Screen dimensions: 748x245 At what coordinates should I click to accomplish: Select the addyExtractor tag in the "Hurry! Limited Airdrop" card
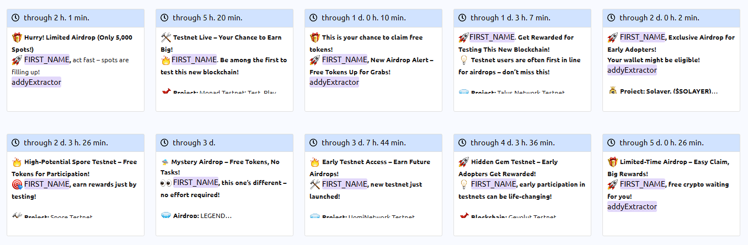tap(36, 82)
